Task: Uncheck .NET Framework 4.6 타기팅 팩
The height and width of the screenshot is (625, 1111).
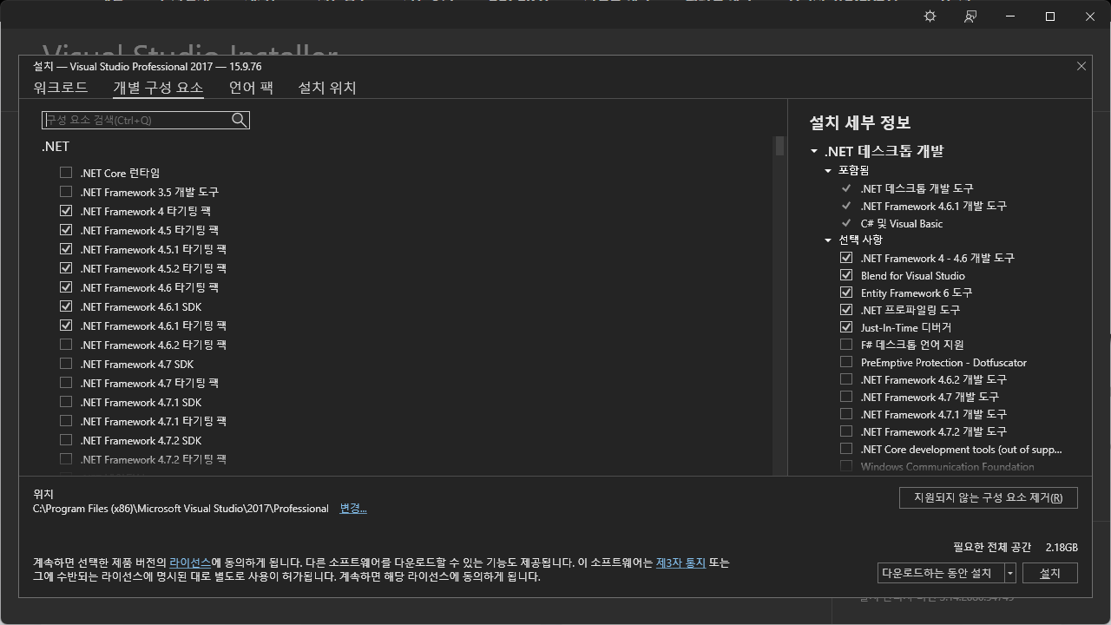Action: pyautogui.click(x=66, y=287)
